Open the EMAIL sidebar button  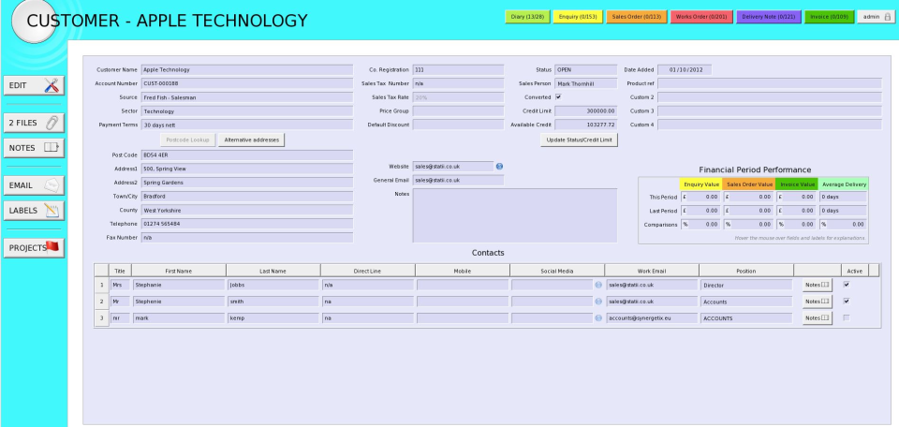[x=34, y=185]
